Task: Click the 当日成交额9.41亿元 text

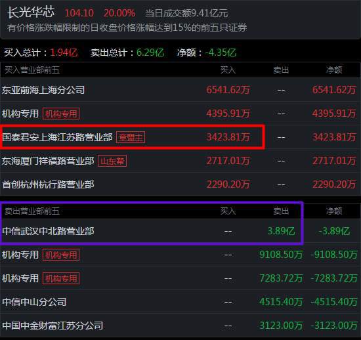Action: [x=186, y=13]
